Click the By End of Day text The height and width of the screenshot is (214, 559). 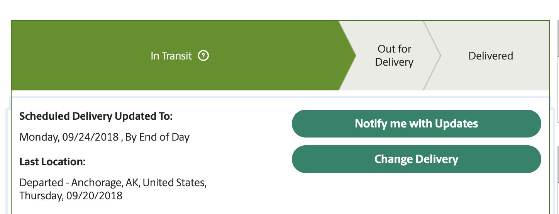click(x=158, y=137)
